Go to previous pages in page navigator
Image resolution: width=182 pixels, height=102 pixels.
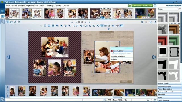click(x=76, y=22)
